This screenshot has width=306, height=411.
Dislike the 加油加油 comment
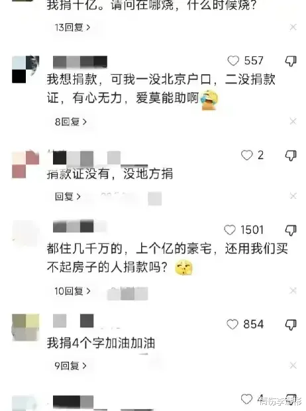tap(291, 325)
